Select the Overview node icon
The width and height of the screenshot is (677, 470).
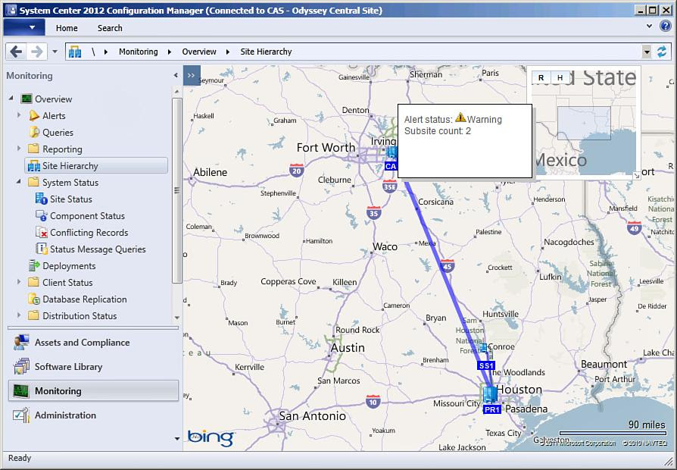coord(27,99)
